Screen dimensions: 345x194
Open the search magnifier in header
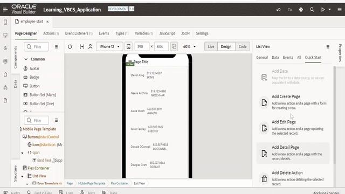[312, 10]
